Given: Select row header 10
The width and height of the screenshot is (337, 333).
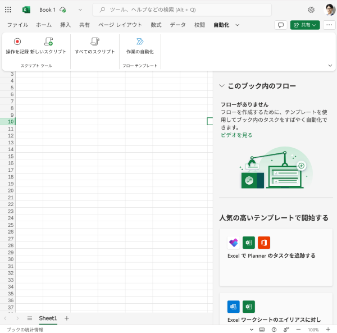Looking at the screenshot, I should (x=8, y=122).
